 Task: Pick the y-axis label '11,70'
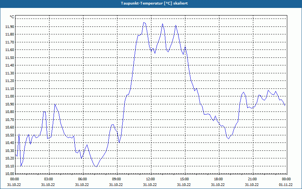coord(10,42)
